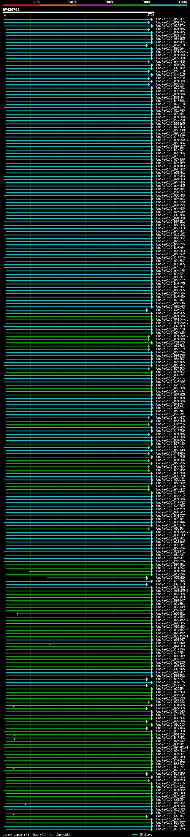
Task: Select the UniRef100_Q68Y49 entry
Action: pyautogui.click(x=170, y=607)
